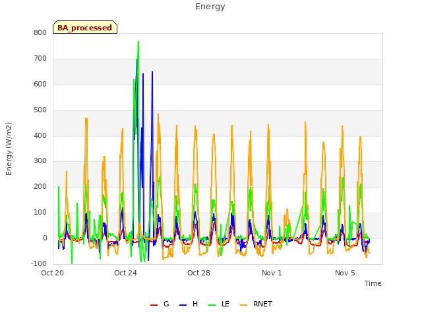This screenshot has width=422, height=317.
Task: Click the green LE legend swatch
Action: pyautogui.click(x=212, y=305)
